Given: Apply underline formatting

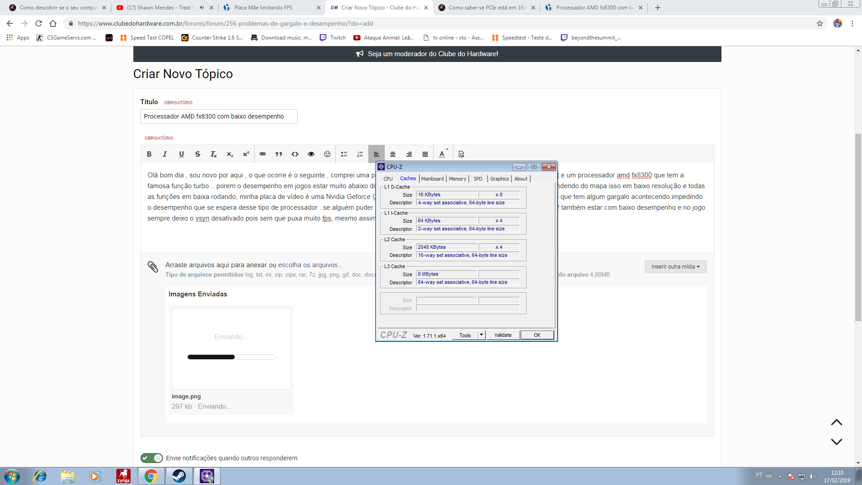Looking at the screenshot, I should pos(181,154).
